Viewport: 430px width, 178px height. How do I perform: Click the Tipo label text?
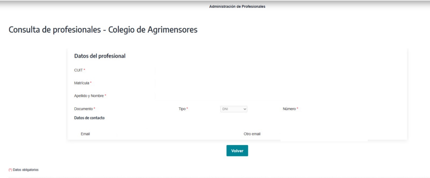182,109
